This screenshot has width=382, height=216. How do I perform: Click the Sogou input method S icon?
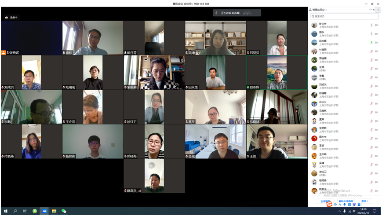coord(329,205)
